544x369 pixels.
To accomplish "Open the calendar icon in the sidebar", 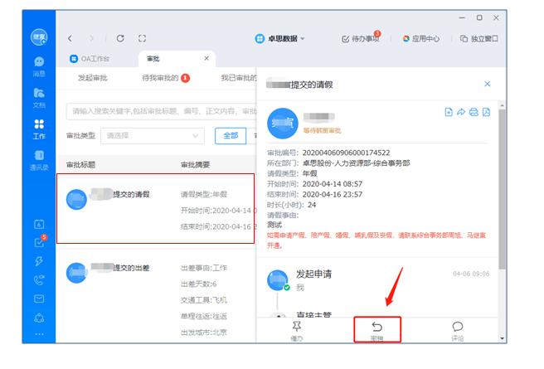I will (x=39, y=224).
